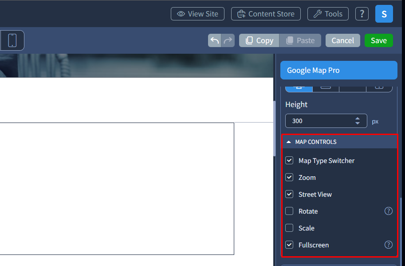Viewport: 405px width, 266px height.
Task: Open the Tools menu
Action: tap(328, 14)
